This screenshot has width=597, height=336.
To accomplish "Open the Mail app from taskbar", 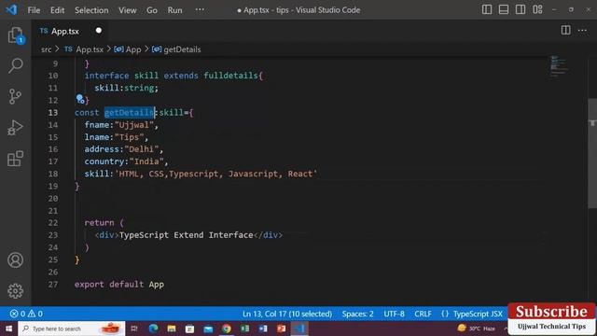I will click(x=208, y=329).
